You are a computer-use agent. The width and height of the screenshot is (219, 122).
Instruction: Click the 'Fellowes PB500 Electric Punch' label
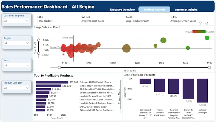point(96,82)
